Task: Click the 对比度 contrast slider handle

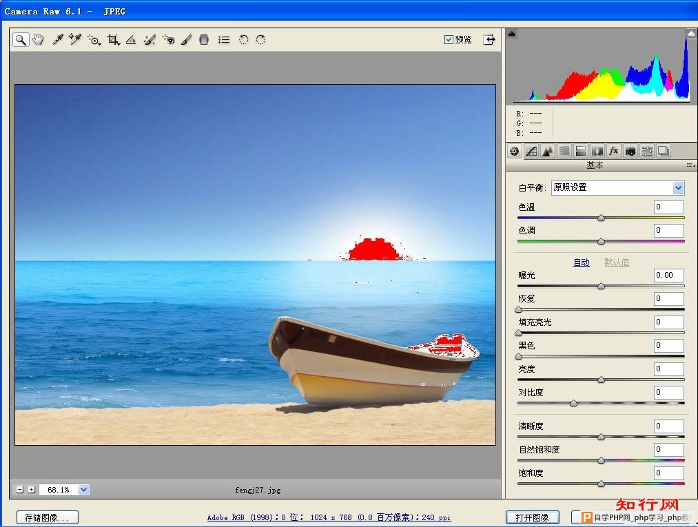Action: coord(573,403)
